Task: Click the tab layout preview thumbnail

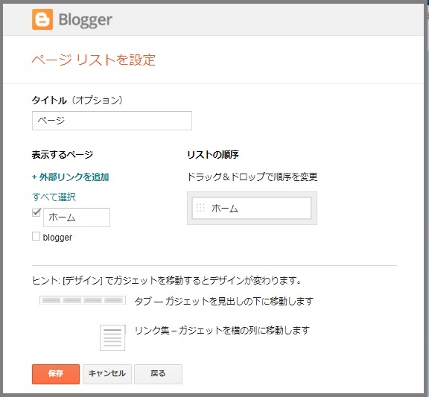Action: [83, 300]
